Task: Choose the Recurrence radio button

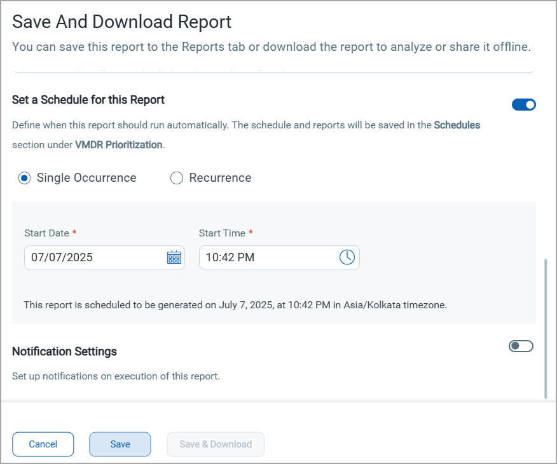Action: (x=177, y=178)
